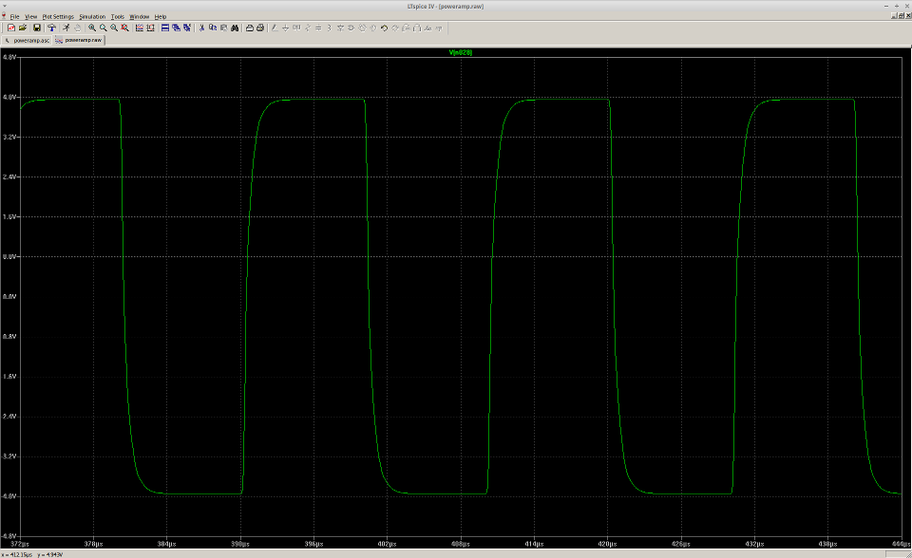Click the greyed Text Aa icon
Screen dimensions: 912x558
pos(427,28)
